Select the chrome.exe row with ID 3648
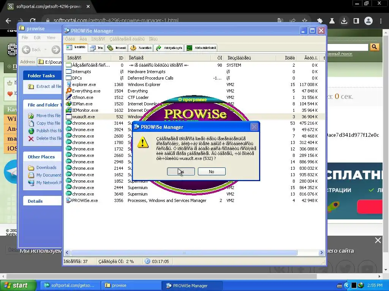 [x=194, y=194]
